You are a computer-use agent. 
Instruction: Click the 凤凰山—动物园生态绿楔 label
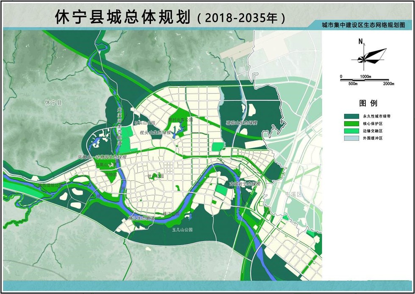pyautogui.click(x=100, y=157)
